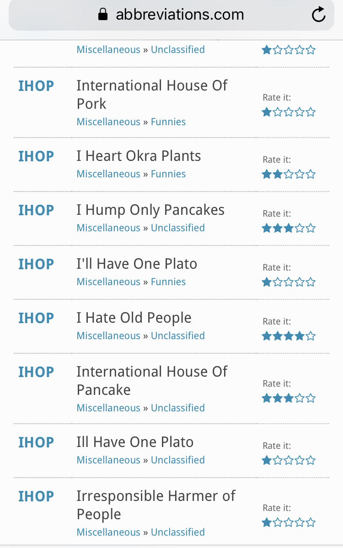Click the IHOP link beside I Heart Okra Plants
Image resolution: width=343 pixels, height=548 pixels.
tap(36, 156)
